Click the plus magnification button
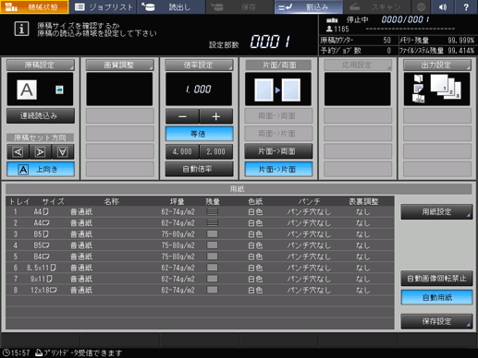Image resolution: width=478 pixels, height=358 pixels. (216, 116)
